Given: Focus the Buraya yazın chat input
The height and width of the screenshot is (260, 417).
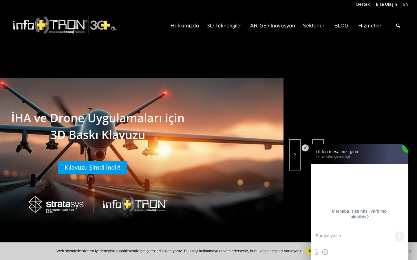Looking at the screenshot, I should tap(353, 236).
